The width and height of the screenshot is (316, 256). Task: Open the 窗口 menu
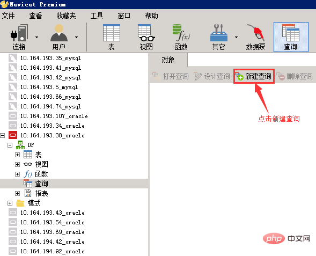124,16
